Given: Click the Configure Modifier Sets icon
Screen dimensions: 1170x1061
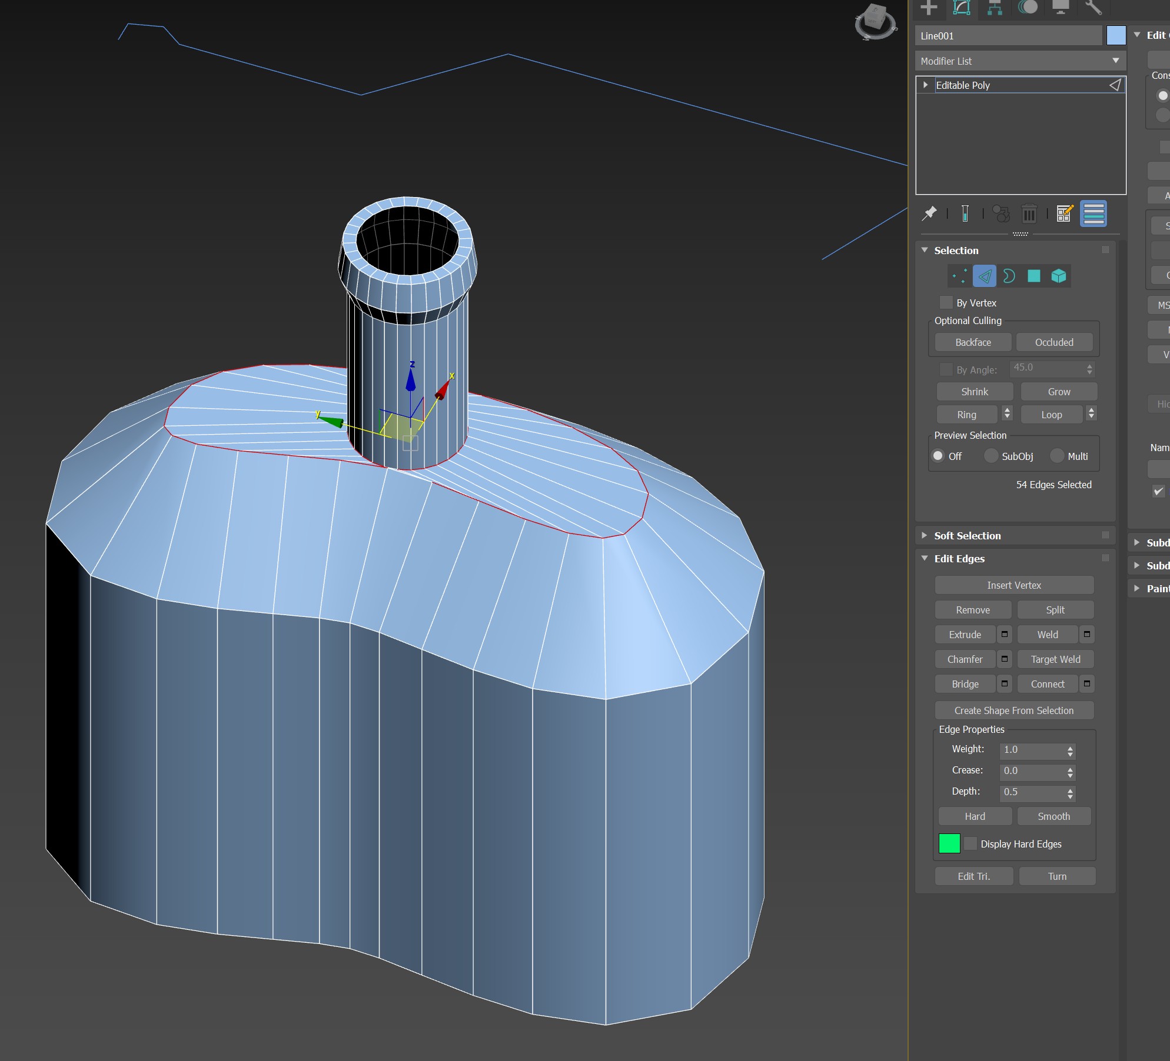Looking at the screenshot, I should point(1064,213).
